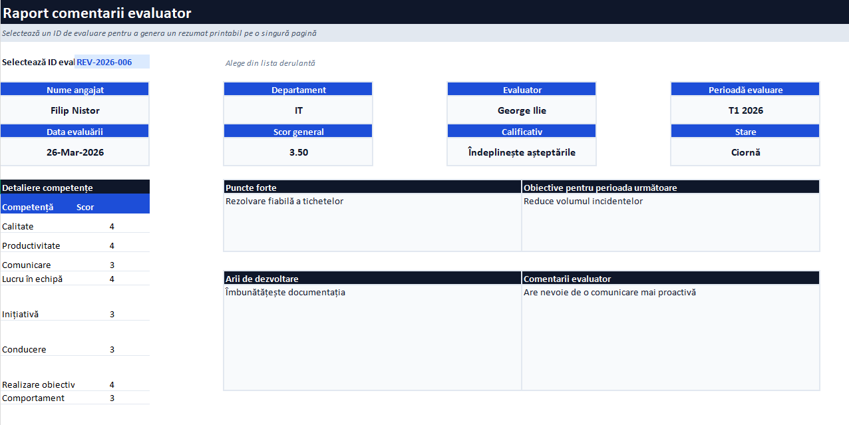Select the text 'Reduce volumul incidentelor'
Screen dimensions: 849x425
[x=584, y=201]
